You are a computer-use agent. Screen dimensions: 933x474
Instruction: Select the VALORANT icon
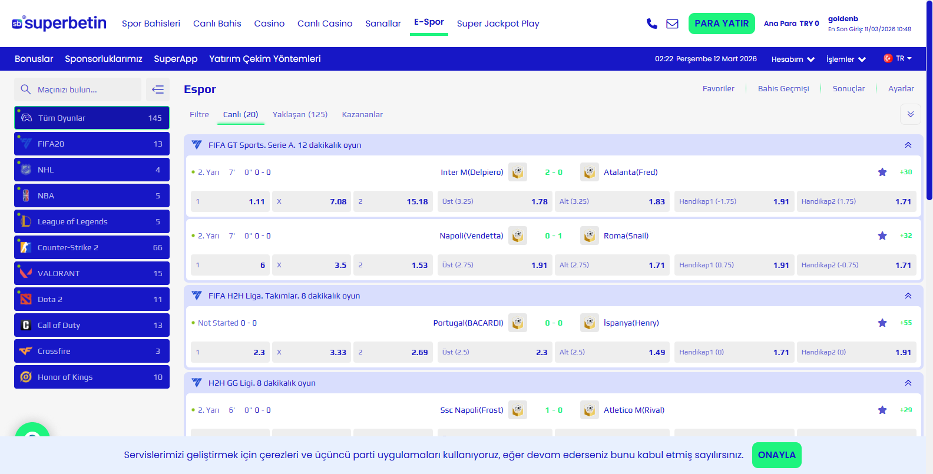[x=26, y=273]
